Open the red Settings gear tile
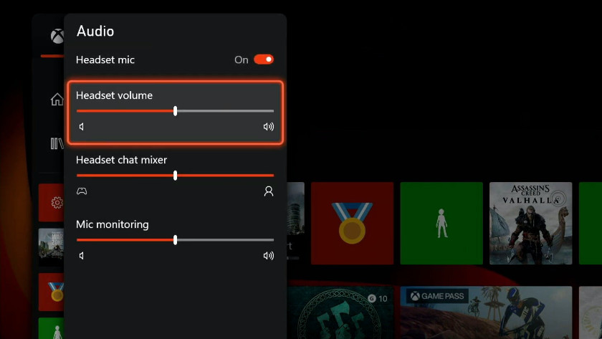The height and width of the screenshot is (339, 602). (x=52, y=203)
